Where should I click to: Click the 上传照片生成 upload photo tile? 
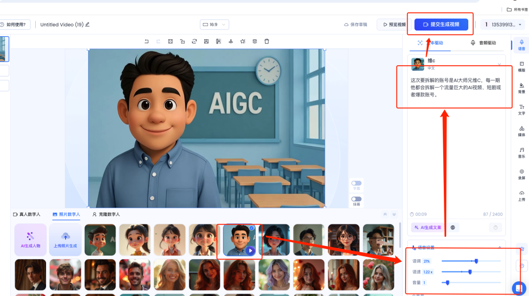65,240
